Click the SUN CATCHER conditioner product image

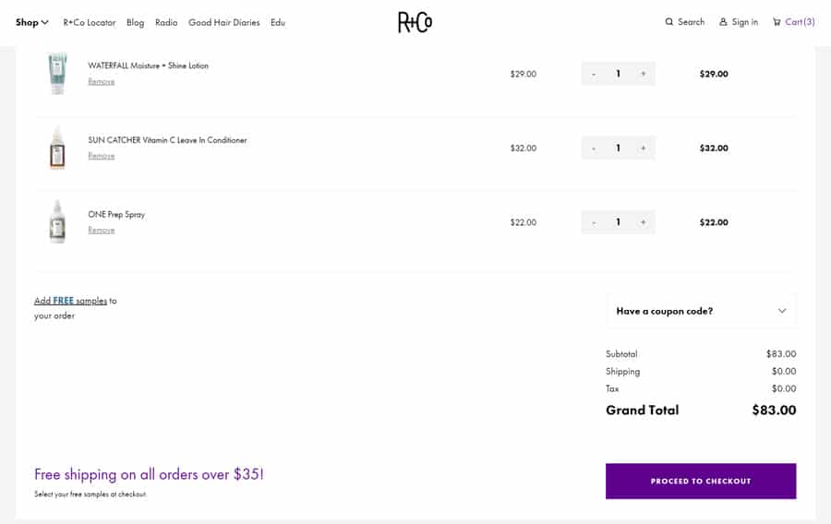[x=57, y=148]
